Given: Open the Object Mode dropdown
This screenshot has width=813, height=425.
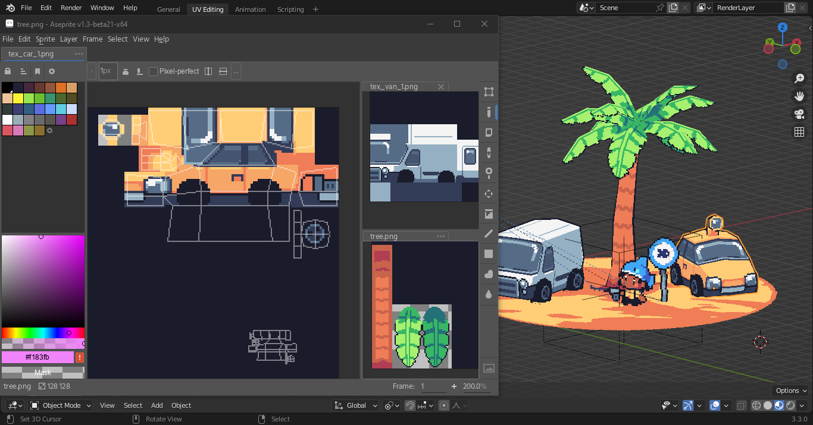Looking at the screenshot, I should [60, 405].
